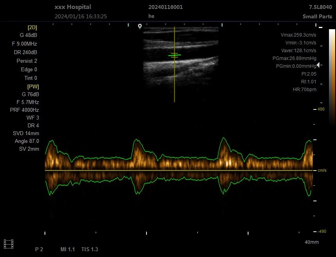Click the -490 velocity scale label

point(322,231)
